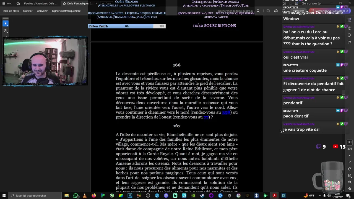Go to next page arrow

pos(350,162)
